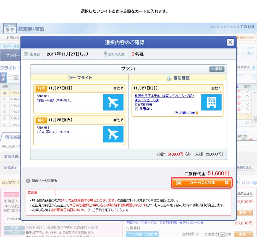Click the カートに入れる button
257x243 pixels.
click(202, 183)
